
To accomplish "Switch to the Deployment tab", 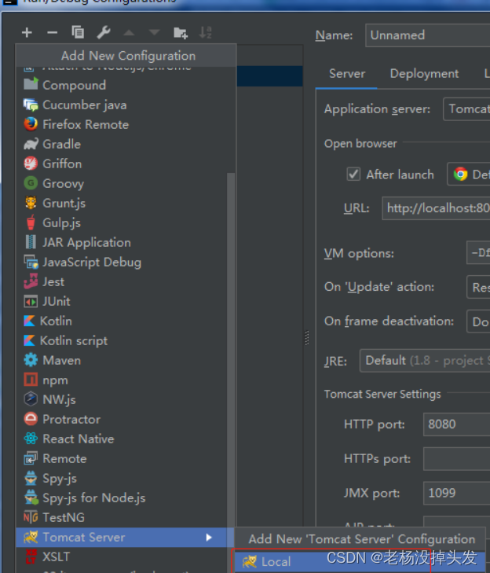I will click(x=424, y=74).
